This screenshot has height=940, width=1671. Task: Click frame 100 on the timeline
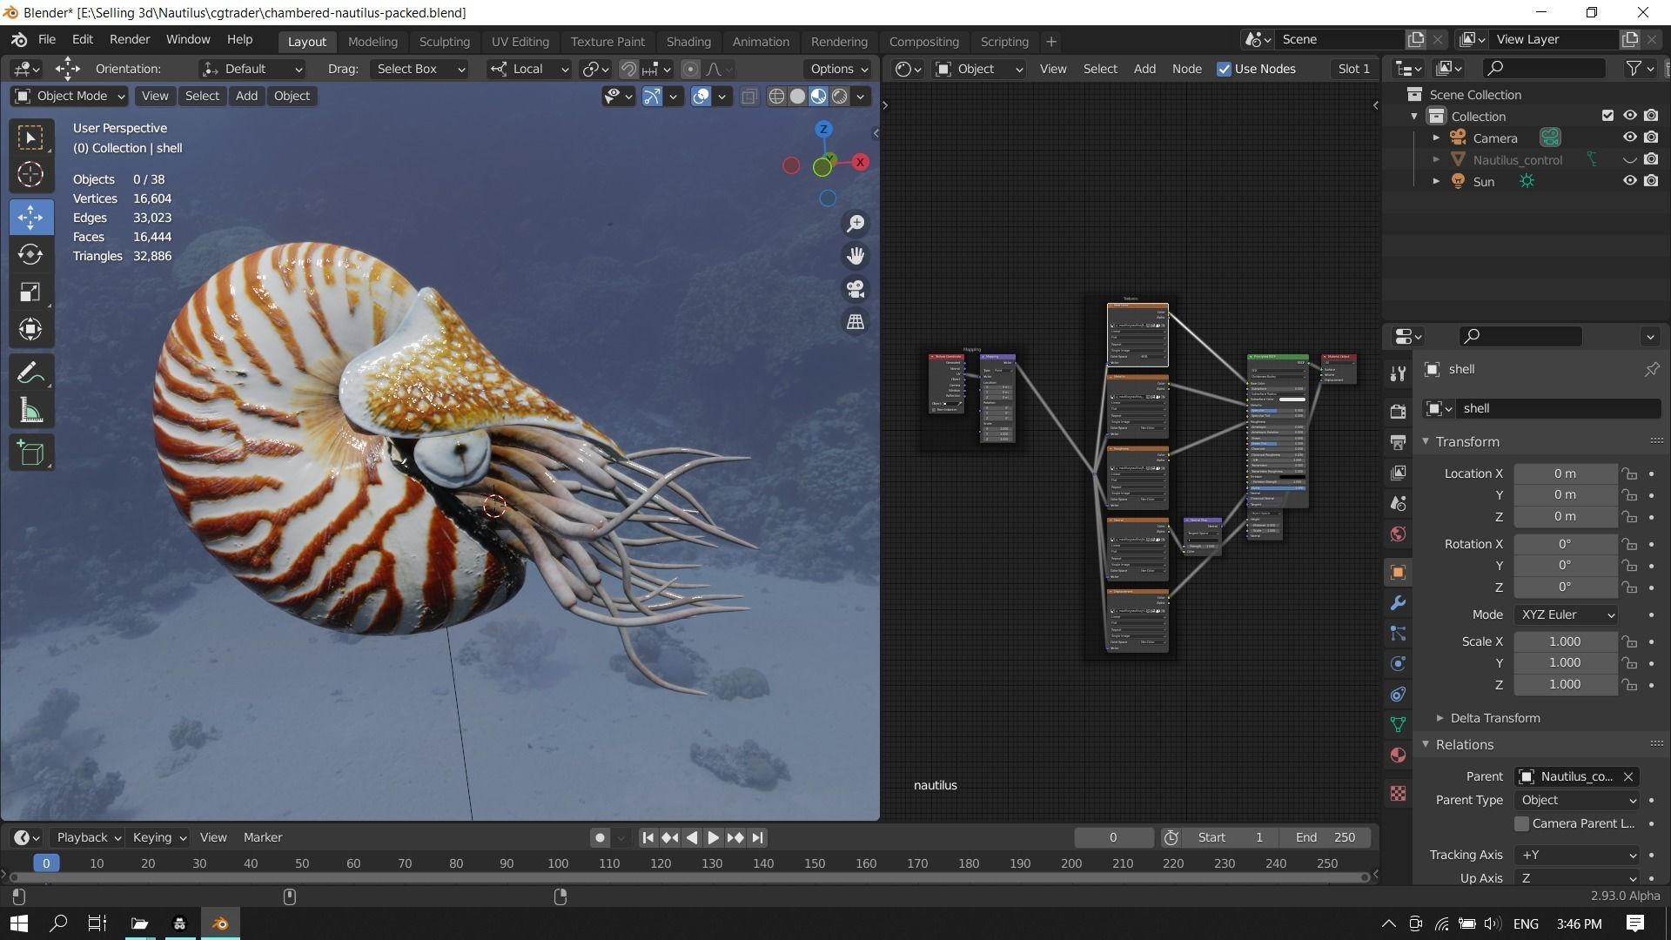pos(558,863)
